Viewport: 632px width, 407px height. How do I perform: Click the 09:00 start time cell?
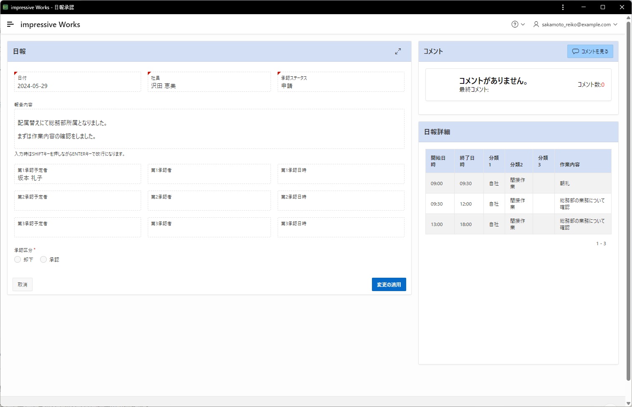click(x=440, y=183)
